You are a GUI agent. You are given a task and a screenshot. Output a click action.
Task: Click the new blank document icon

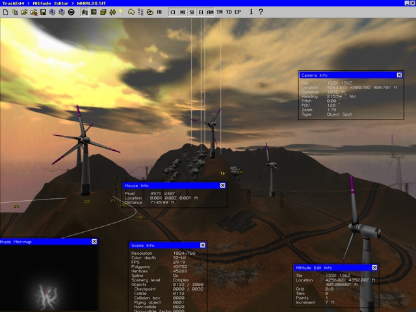pyautogui.click(x=6, y=12)
